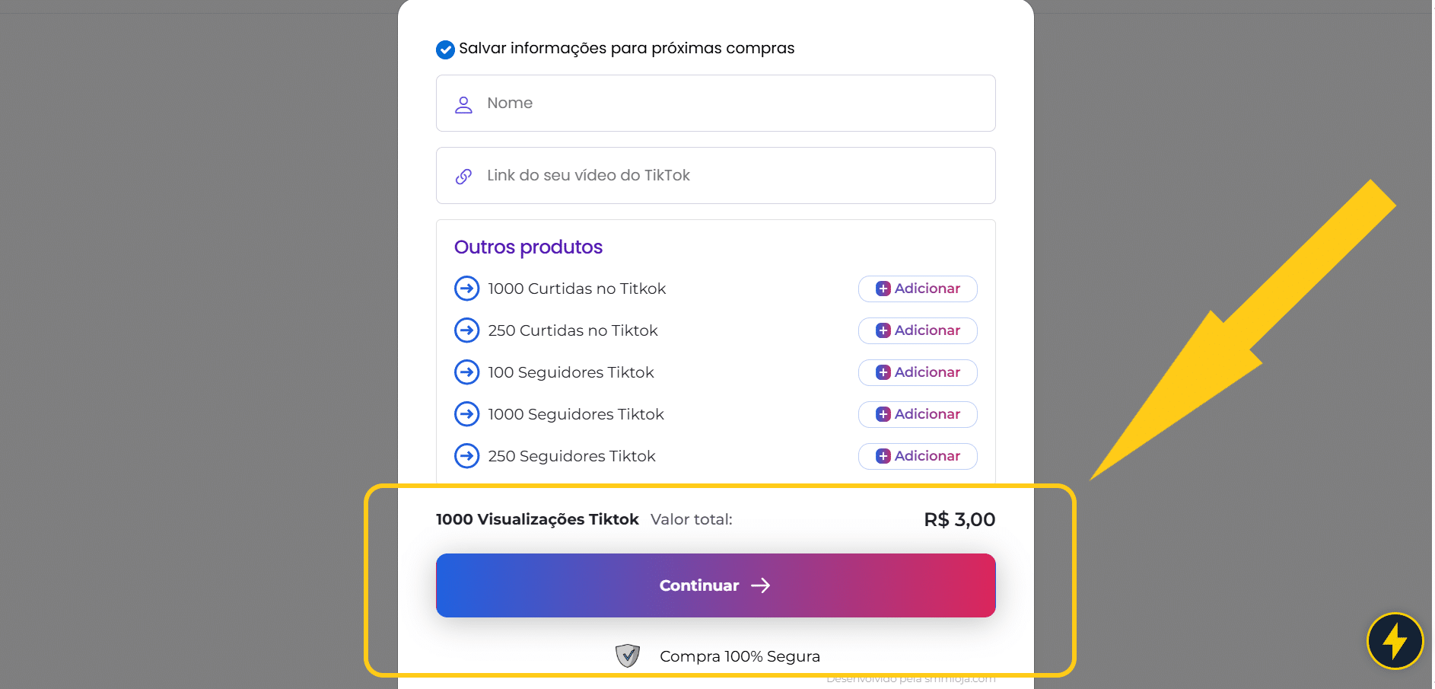The height and width of the screenshot is (689, 1435).
Task: Click the arrow icon next to 250 Curtidas no Tiktok
Action: 466,330
